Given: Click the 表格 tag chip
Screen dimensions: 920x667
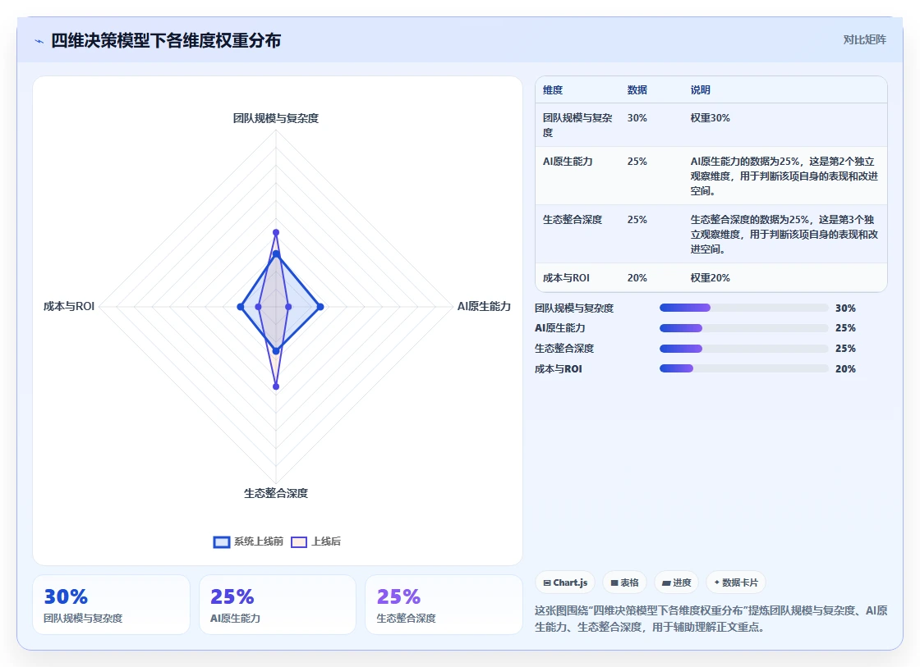Looking at the screenshot, I should coord(624,582).
